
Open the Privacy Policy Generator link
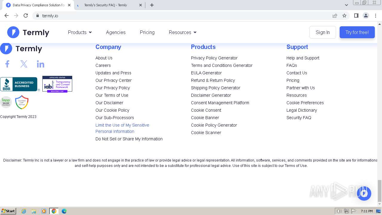[x=214, y=58]
